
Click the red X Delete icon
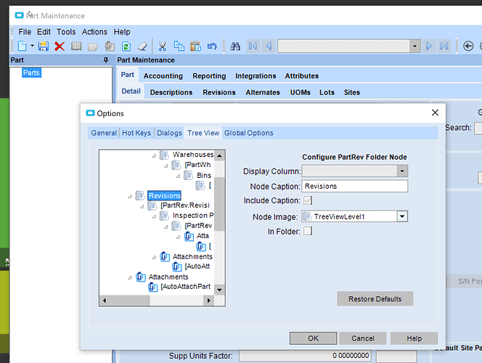point(60,46)
